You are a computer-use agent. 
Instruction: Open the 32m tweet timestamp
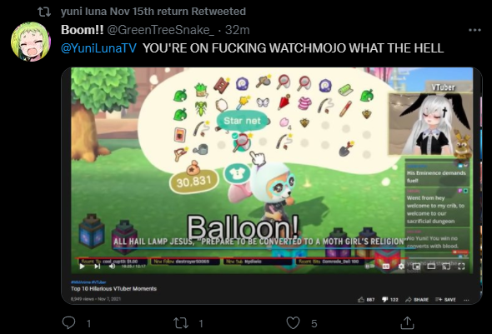tap(237, 30)
